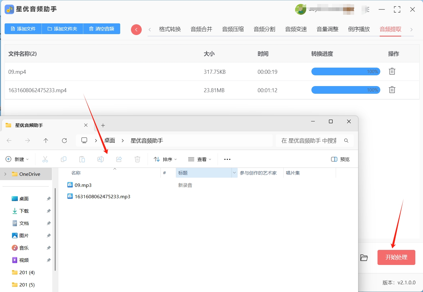The width and height of the screenshot is (423, 292).
Task: Click the 清空音频 button
Action: pyautogui.click(x=102, y=29)
